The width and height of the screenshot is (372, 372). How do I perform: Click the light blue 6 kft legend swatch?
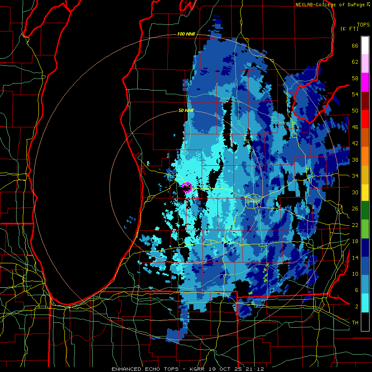tap(365, 284)
